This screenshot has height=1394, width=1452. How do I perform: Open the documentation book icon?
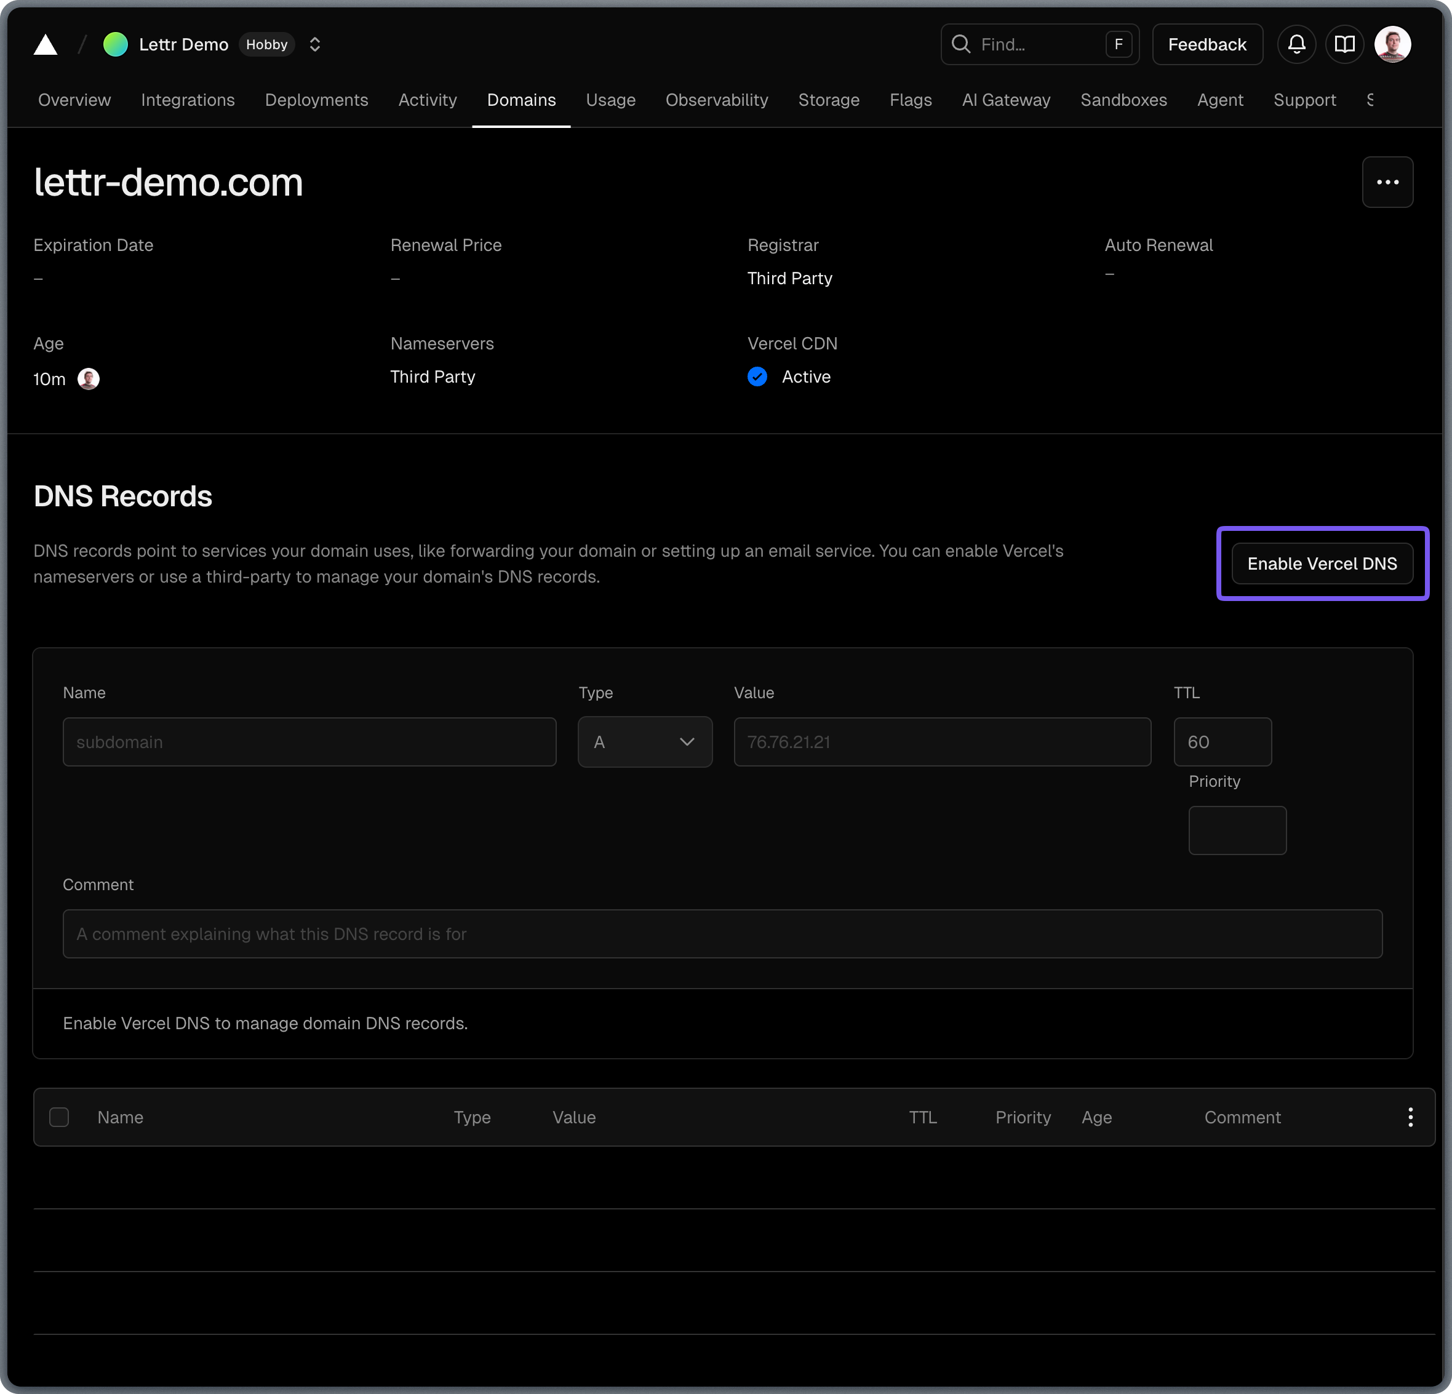(x=1344, y=44)
